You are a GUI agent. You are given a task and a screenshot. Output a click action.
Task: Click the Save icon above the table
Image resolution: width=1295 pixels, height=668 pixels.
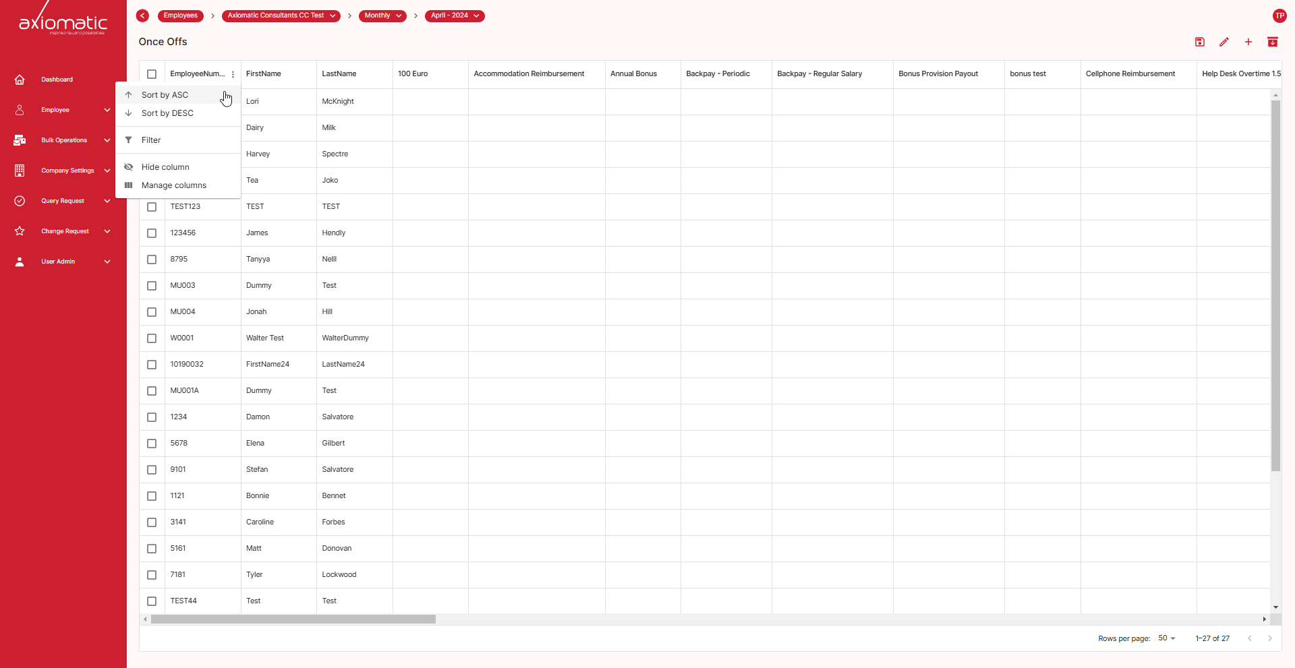point(1199,42)
